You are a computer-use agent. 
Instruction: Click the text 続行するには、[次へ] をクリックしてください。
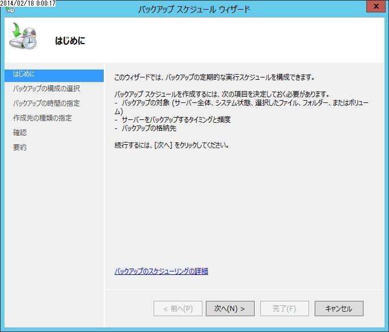pos(172,145)
